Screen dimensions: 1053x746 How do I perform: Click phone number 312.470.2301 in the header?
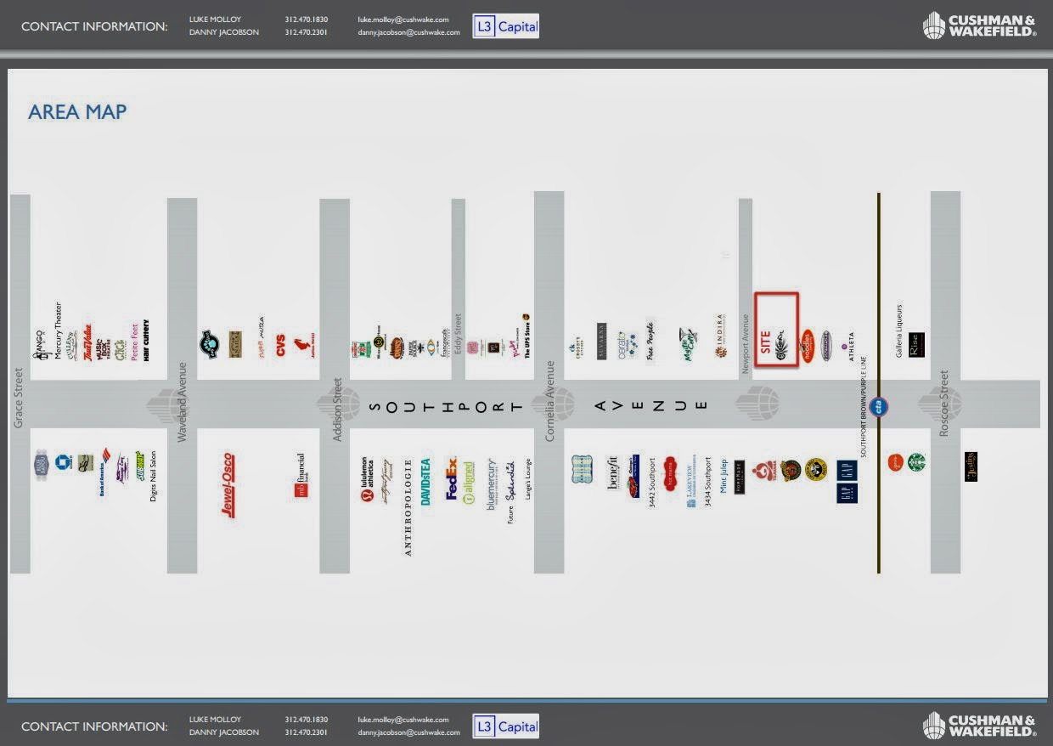coord(307,32)
